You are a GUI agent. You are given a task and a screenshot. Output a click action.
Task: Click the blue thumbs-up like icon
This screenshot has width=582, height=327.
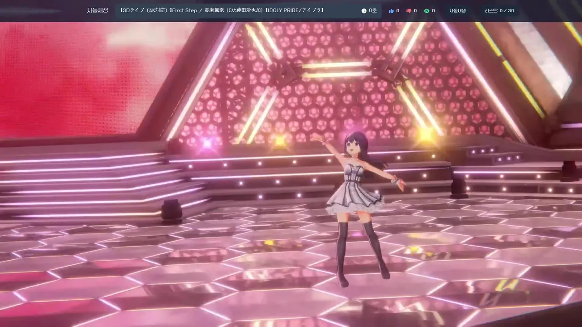[391, 10]
